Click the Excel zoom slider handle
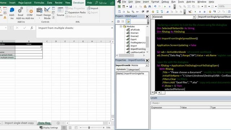 [89, 127]
